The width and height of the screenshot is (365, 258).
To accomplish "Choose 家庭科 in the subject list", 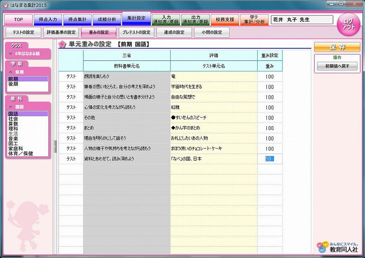I will [x=28, y=149].
